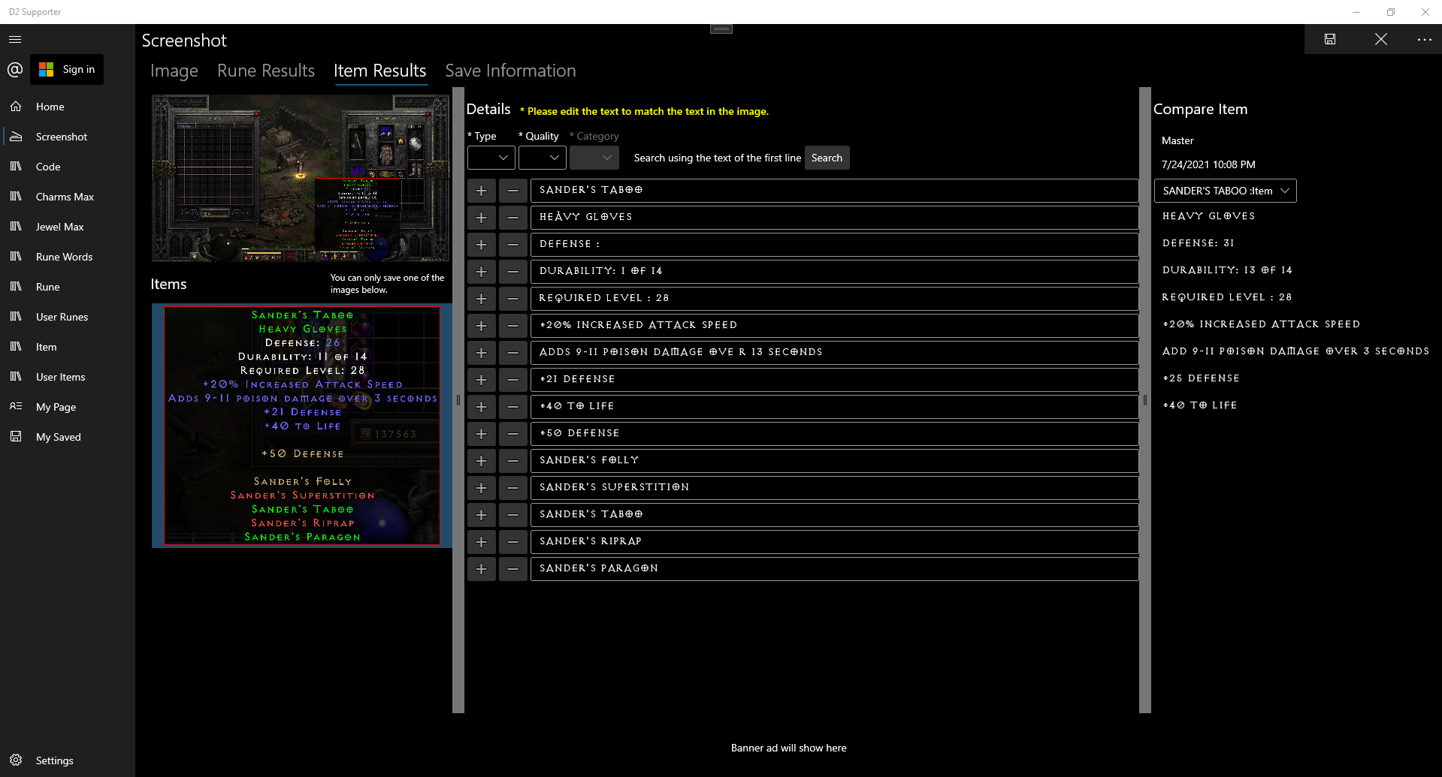Click the Screenshot scanner icon
The height and width of the screenshot is (777, 1442).
[16, 137]
